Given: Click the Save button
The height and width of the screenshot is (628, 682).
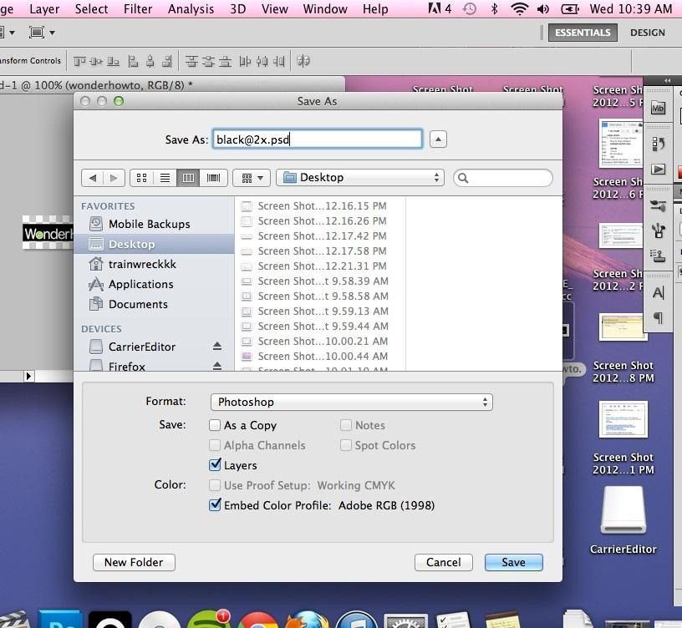Looking at the screenshot, I should point(513,562).
